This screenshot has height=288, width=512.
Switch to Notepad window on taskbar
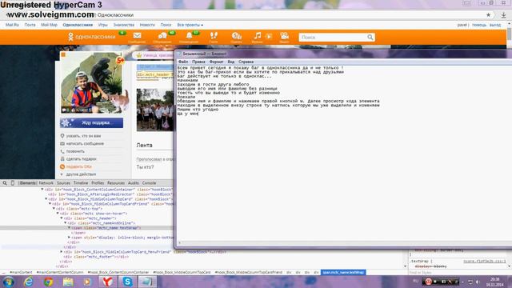pyautogui.click(x=147, y=282)
